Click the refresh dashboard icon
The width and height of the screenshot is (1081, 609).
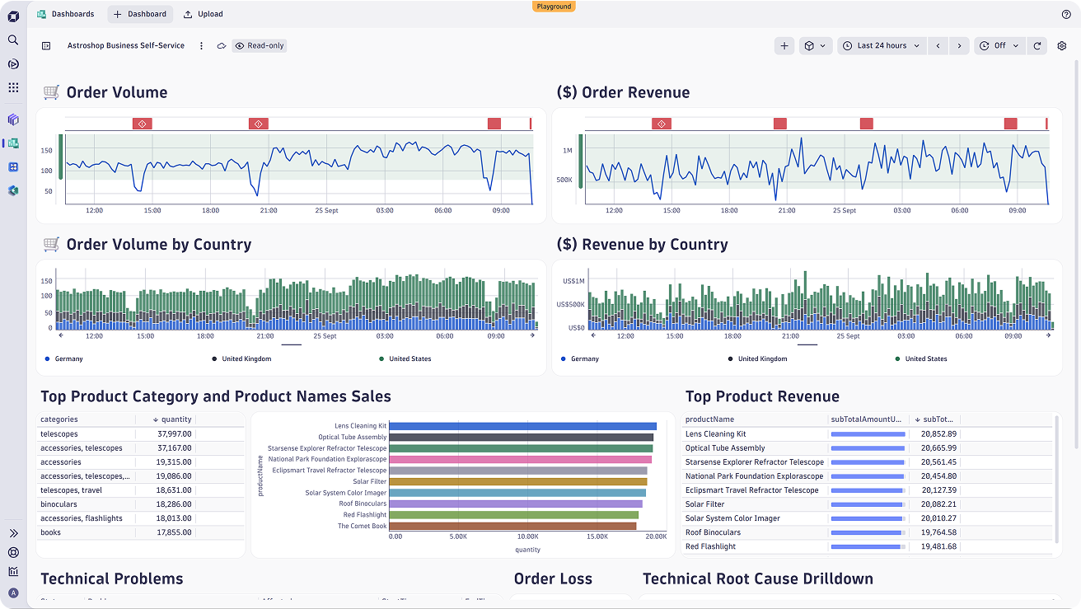[1037, 46]
